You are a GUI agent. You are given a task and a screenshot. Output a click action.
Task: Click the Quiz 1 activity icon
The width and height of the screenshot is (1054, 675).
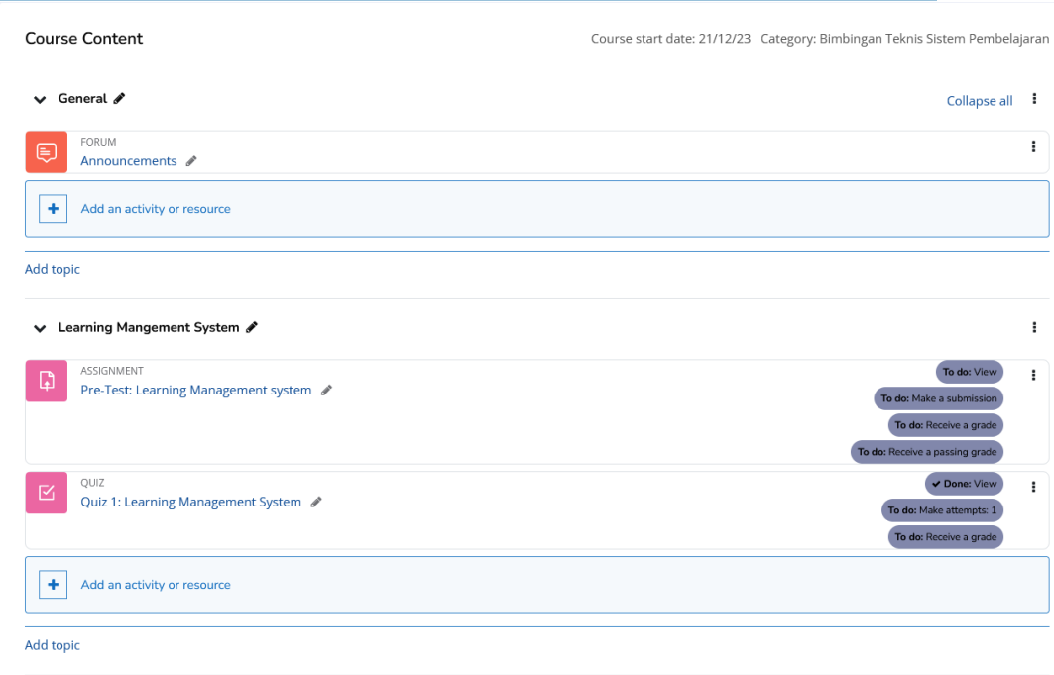pos(46,493)
